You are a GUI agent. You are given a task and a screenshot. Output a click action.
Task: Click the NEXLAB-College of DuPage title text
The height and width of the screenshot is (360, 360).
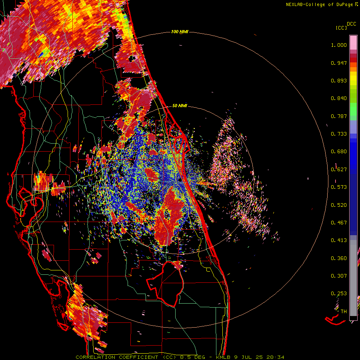coord(322,4)
